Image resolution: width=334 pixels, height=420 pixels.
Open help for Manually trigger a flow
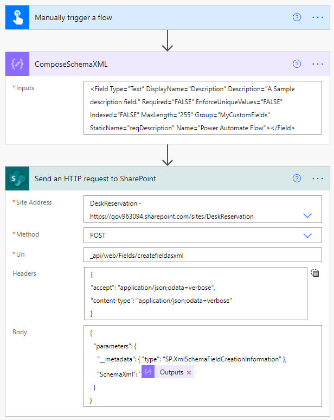tap(297, 17)
